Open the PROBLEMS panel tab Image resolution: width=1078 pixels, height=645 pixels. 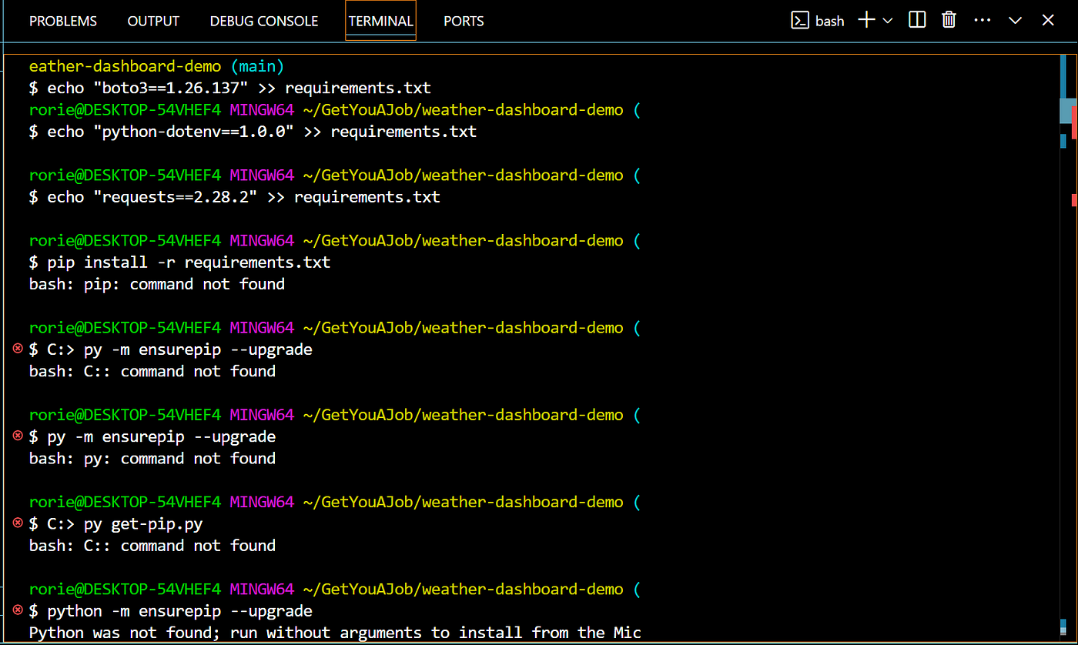click(63, 21)
